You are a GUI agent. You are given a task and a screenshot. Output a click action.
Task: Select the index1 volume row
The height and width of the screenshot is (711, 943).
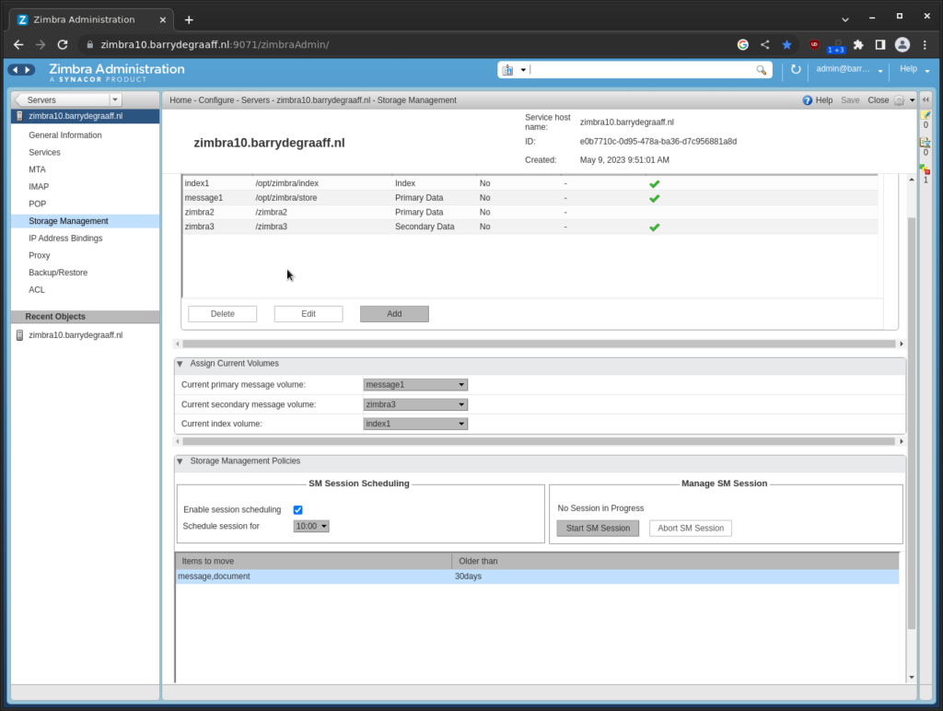point(530,183)
